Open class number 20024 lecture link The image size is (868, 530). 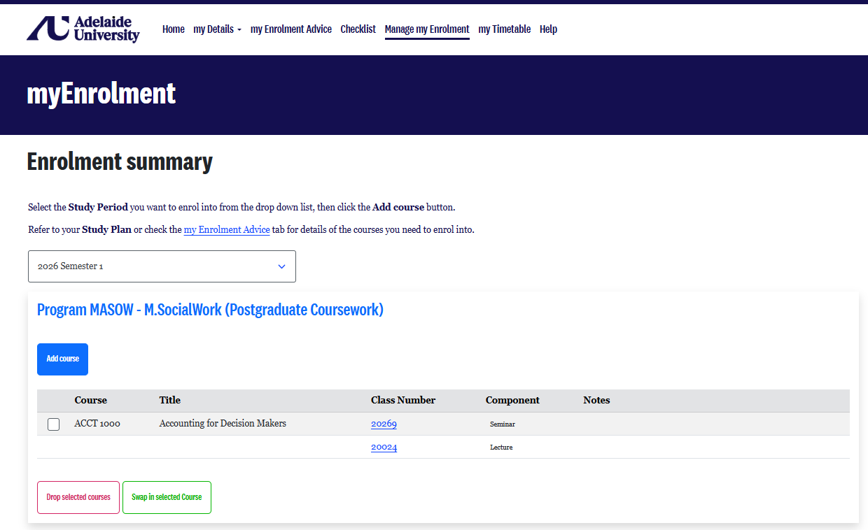(384, 447)
